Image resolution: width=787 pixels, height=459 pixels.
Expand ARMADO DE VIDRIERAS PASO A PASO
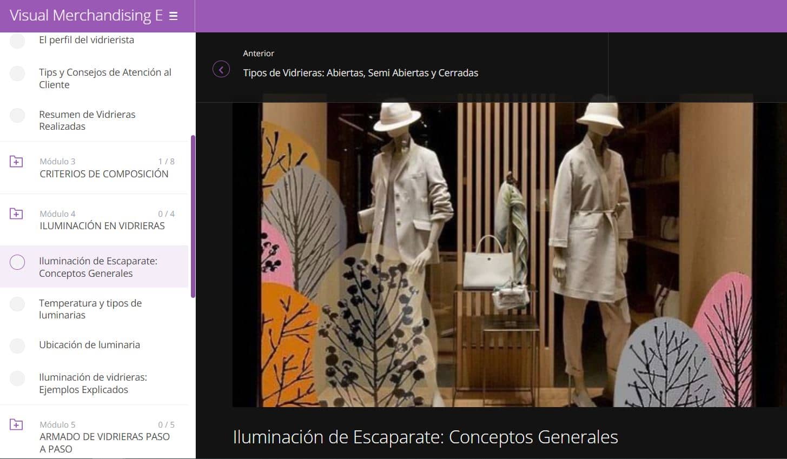tap(104, 442)
